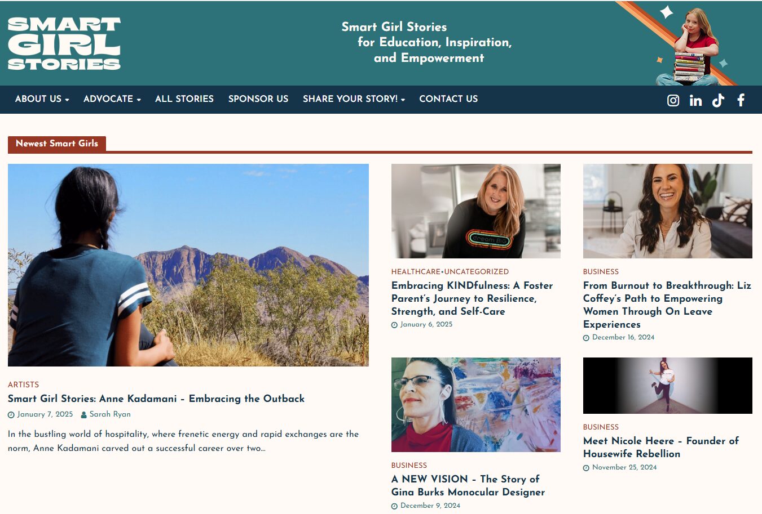
Task: Click the author icon beside Sarah Ryan
Action: coord(83,415)
